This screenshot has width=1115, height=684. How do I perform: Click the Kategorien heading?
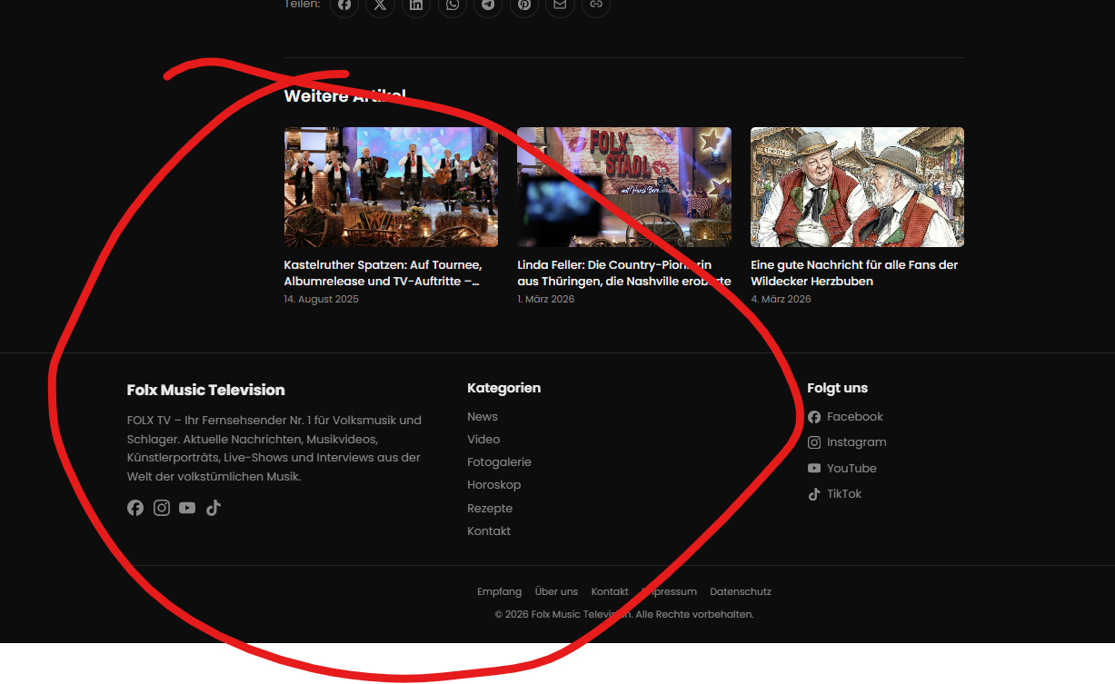504,388
